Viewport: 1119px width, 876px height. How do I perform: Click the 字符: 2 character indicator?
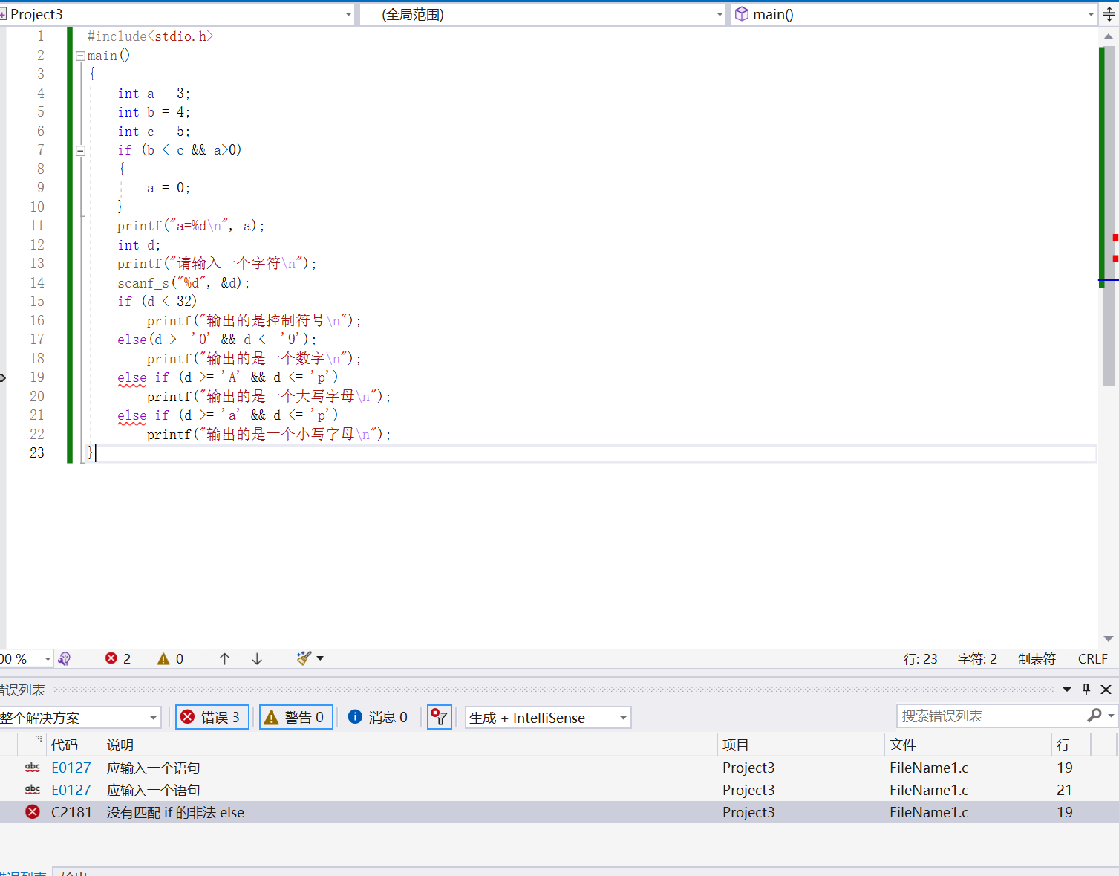977,659
